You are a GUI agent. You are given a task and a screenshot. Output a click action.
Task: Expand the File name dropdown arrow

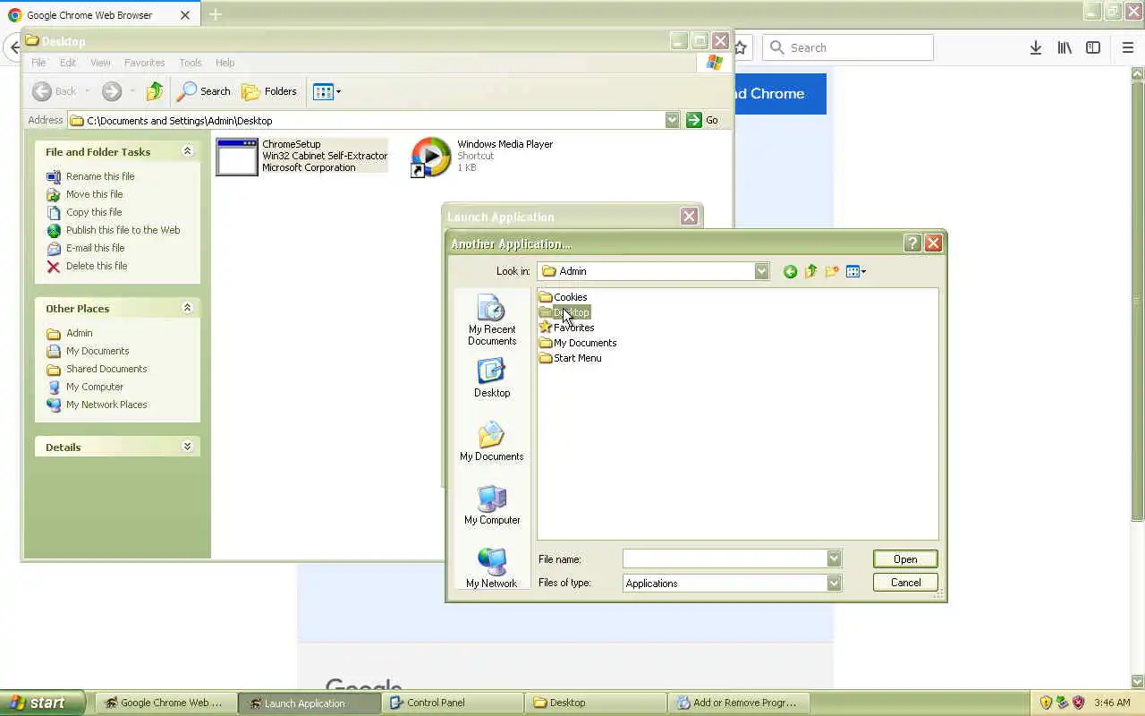click(x=834, y=559)
